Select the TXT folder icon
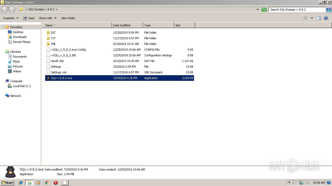Image resolution: width=332 pixels, height=186 pixels. (48, 38)
